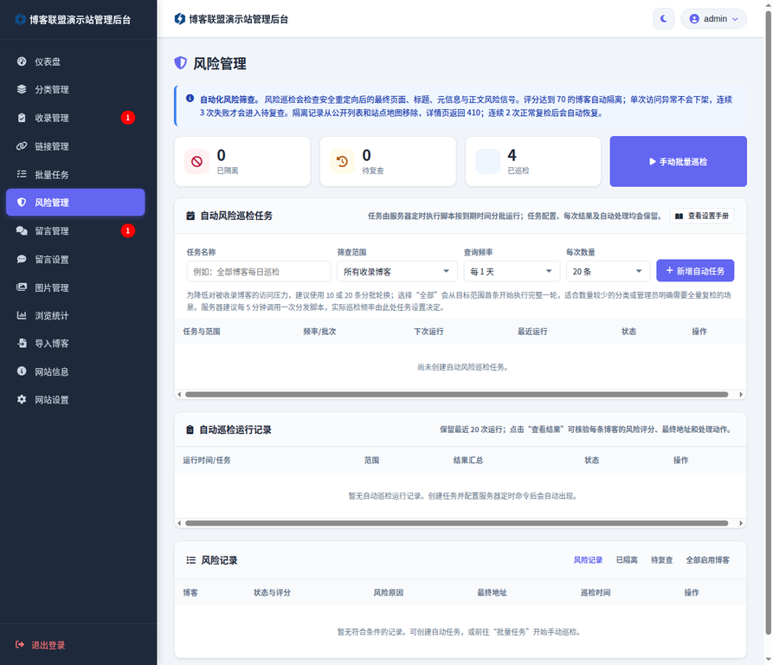773x665 pixels.
Task: Click the 已巡检 count card showing 4
Action: click(533, 161)
